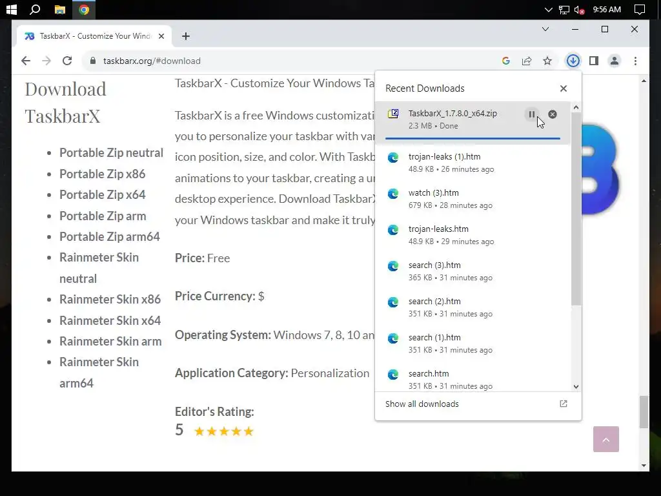Open watch (3).htm download

(x=473, y=199)
